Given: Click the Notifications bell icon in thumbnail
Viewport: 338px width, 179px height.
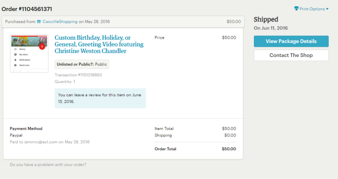Looking at the screenshot, I should point(15,60).
